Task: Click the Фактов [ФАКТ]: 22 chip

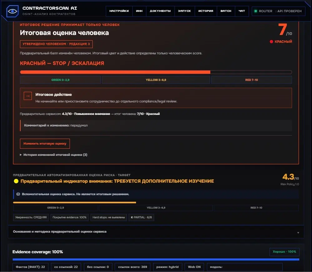Action: point(31,267)
